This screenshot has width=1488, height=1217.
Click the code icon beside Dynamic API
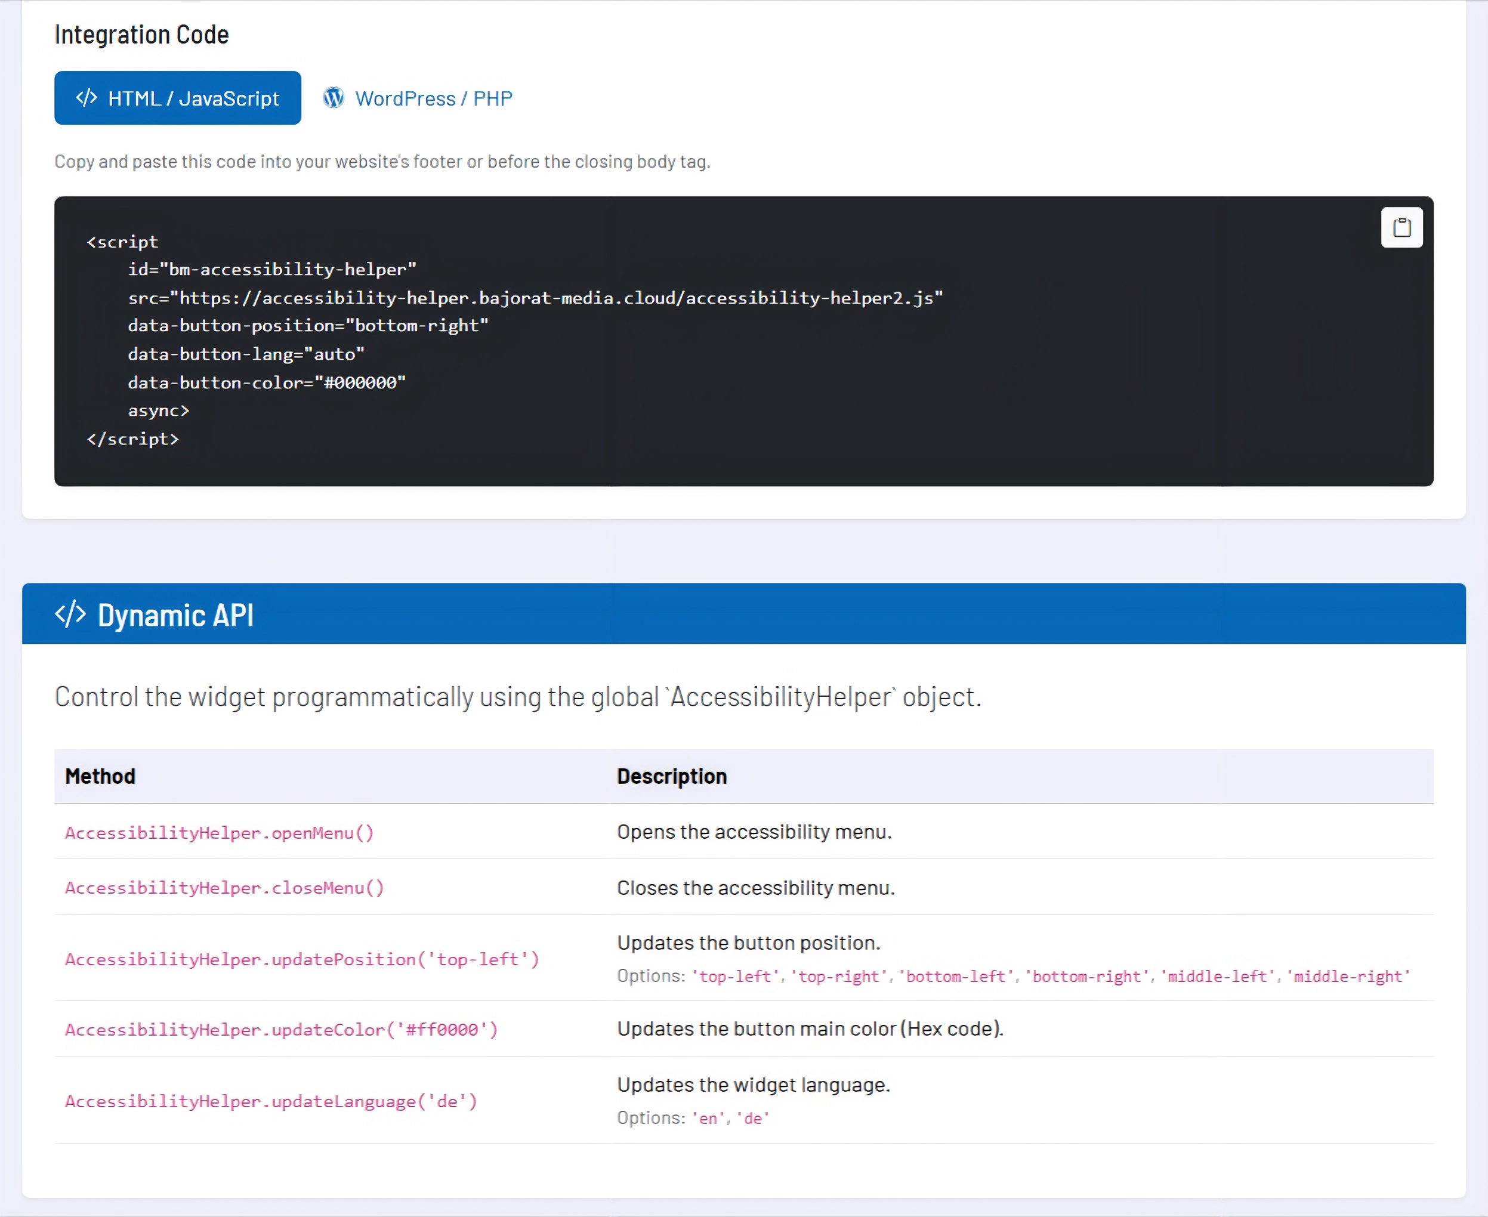pyautogui.click(x=71, y=614)
